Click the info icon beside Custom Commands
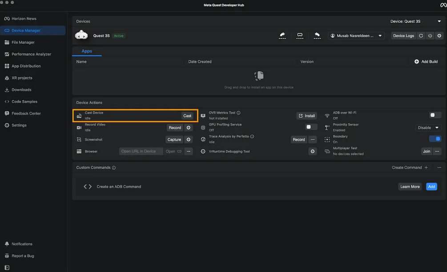The image size is (447, 272). point(114,168)
